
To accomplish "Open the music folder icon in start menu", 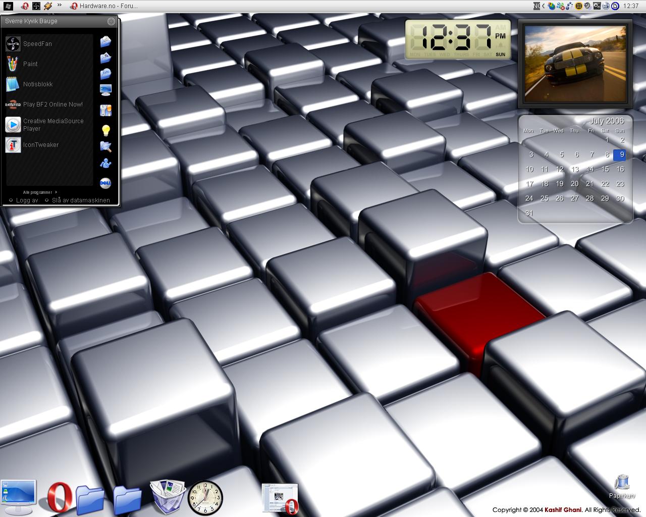I will 105,74.
